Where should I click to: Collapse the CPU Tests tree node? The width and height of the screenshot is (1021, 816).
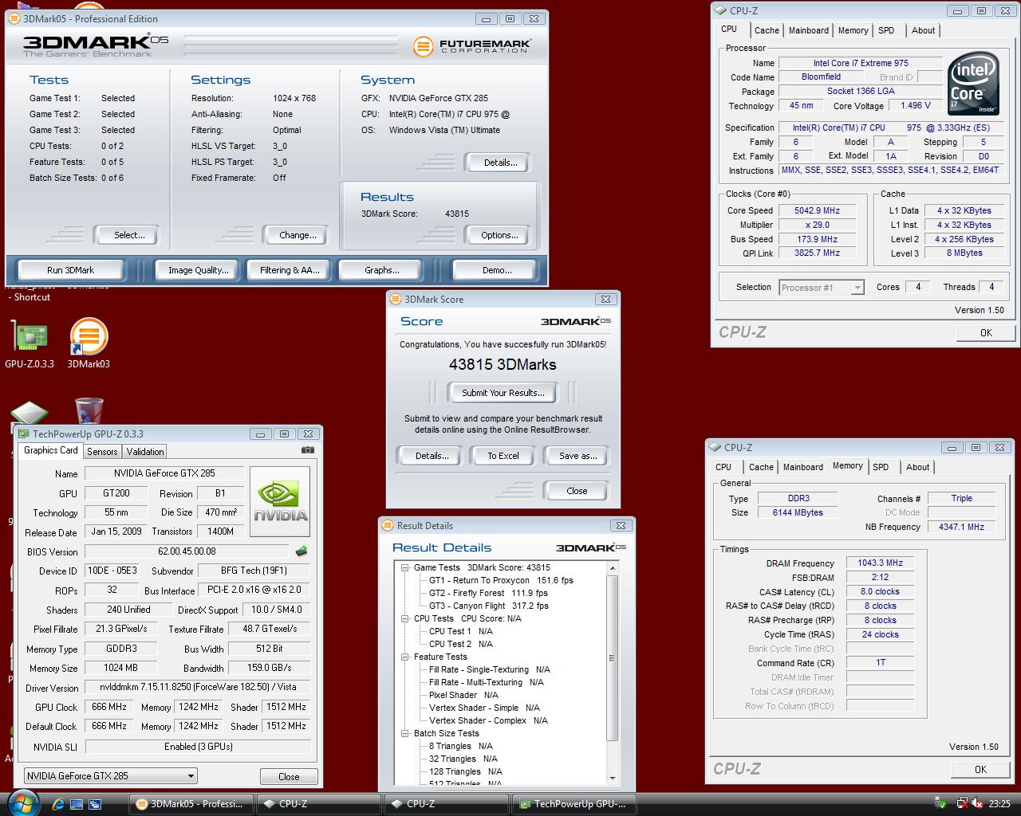(405, 618)
